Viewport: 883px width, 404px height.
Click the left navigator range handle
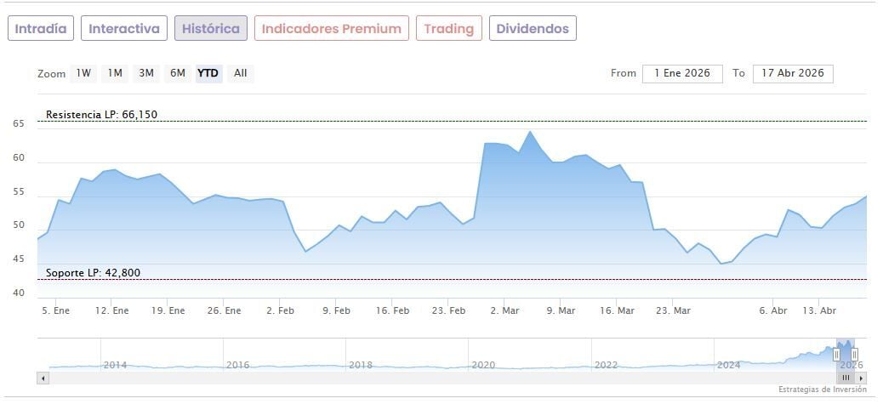(836, 354)
